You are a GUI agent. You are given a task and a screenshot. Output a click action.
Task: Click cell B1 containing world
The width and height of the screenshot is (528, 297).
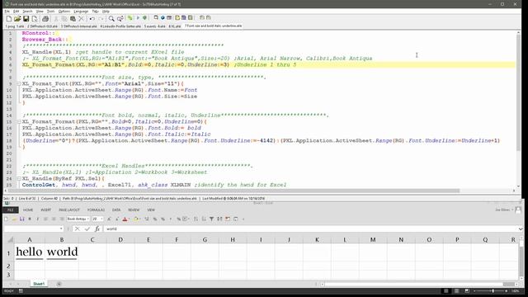click(x=62, y=252)
